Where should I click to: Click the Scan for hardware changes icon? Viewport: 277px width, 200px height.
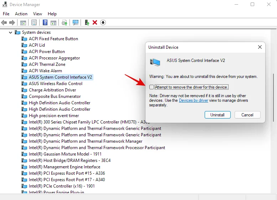[75, 22]
